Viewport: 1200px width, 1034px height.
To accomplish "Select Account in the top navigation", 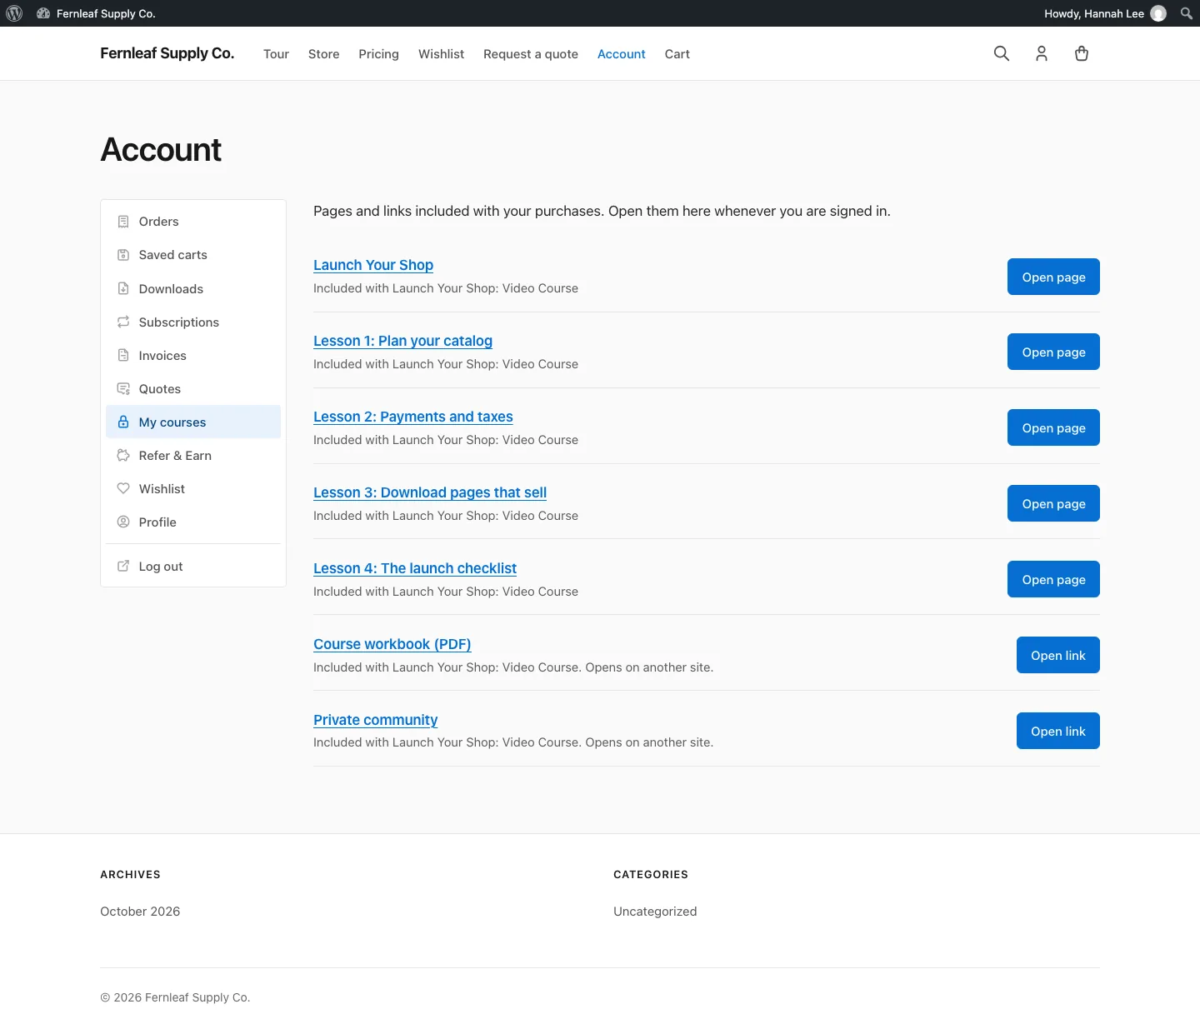I will 622,54.
